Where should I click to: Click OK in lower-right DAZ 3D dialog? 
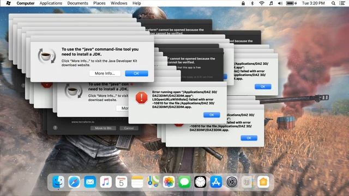pyautogui.click(x=249, y=138)
